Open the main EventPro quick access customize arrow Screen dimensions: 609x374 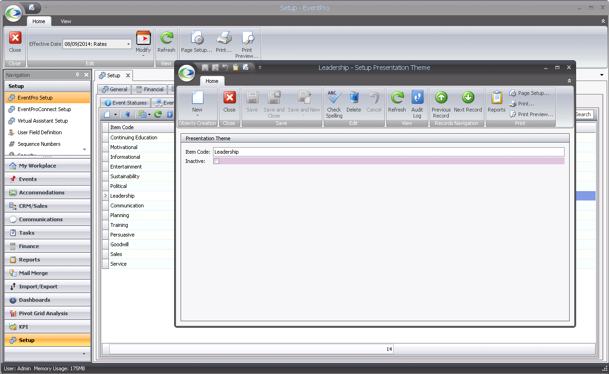coord(46,8)
